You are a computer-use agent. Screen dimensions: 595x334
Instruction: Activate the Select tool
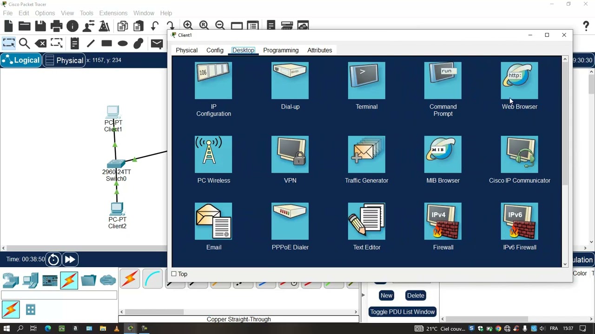(x=8, y=44)
